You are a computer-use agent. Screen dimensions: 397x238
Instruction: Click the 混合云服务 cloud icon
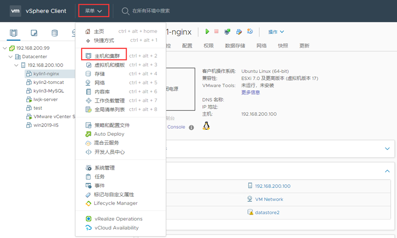88,143
